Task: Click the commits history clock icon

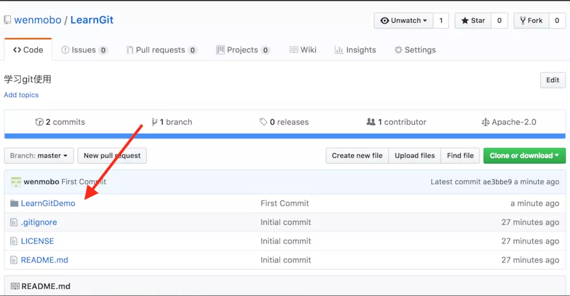Action: [x=39, y=122]
